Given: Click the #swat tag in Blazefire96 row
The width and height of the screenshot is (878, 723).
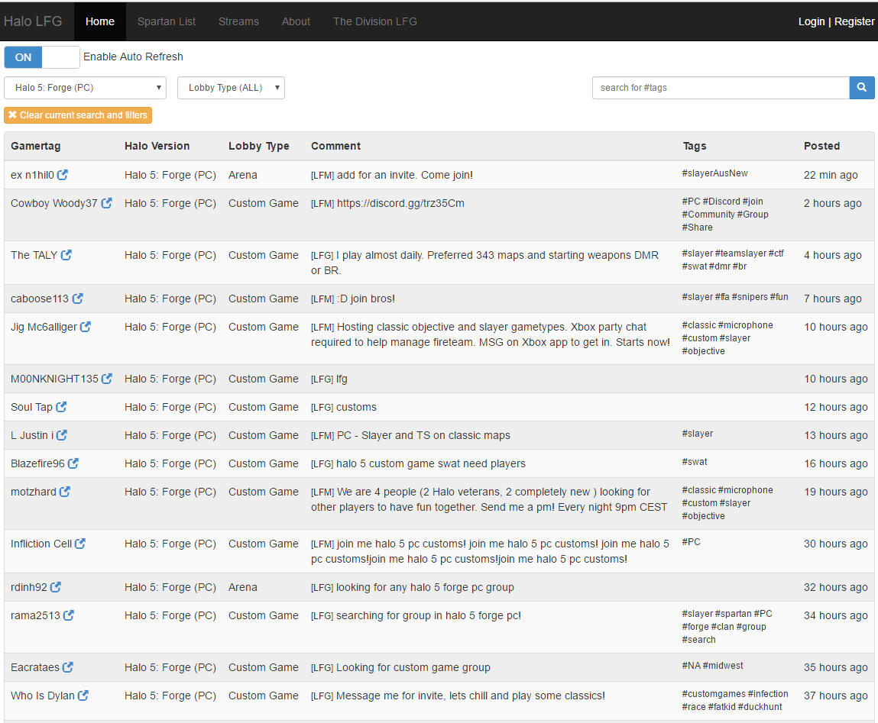Looking at the screenshot, I should tap(695, 462).
